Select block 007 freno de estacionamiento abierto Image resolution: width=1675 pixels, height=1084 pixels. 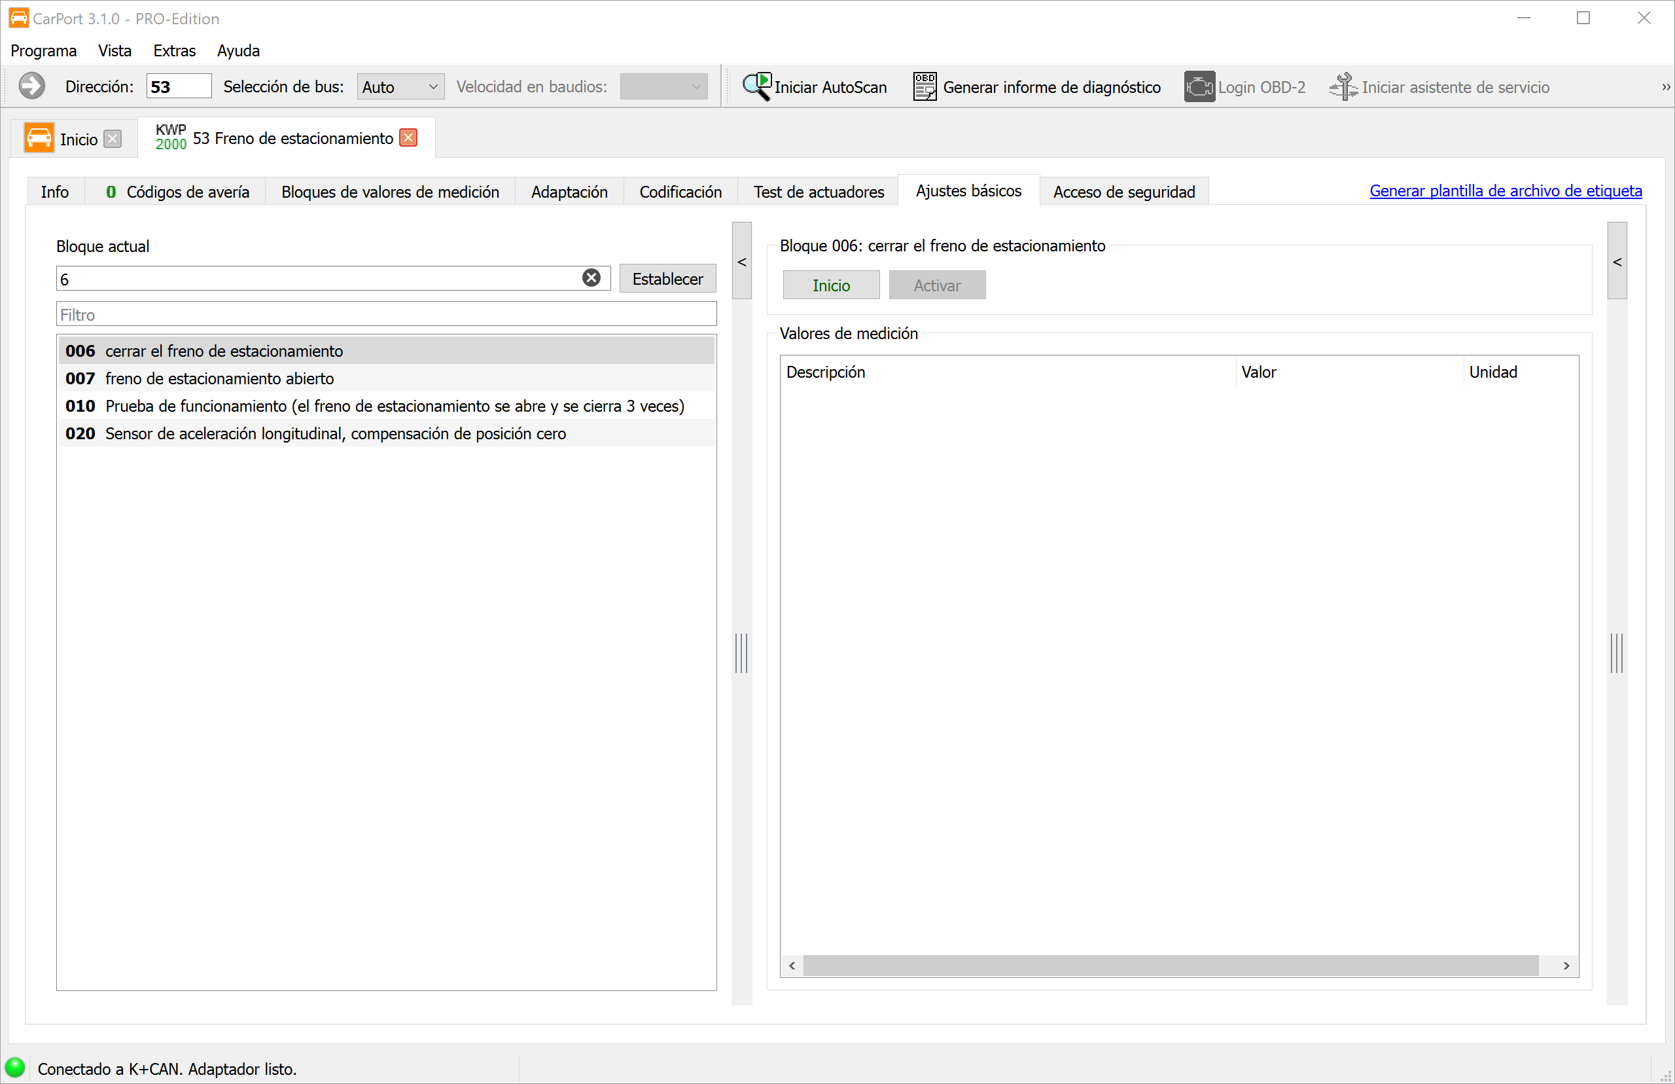pyautogui.click(x=386, y=378)
